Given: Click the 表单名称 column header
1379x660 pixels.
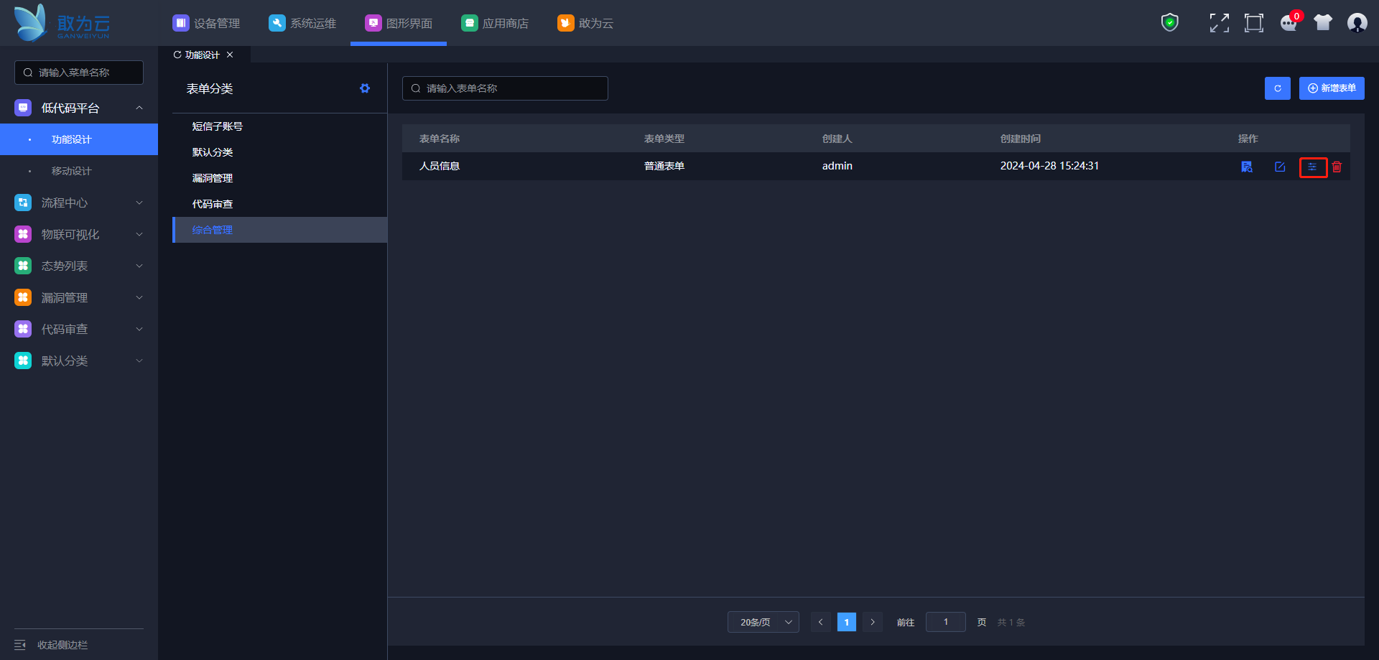Looking at the screenshot, I should [440, 139].
